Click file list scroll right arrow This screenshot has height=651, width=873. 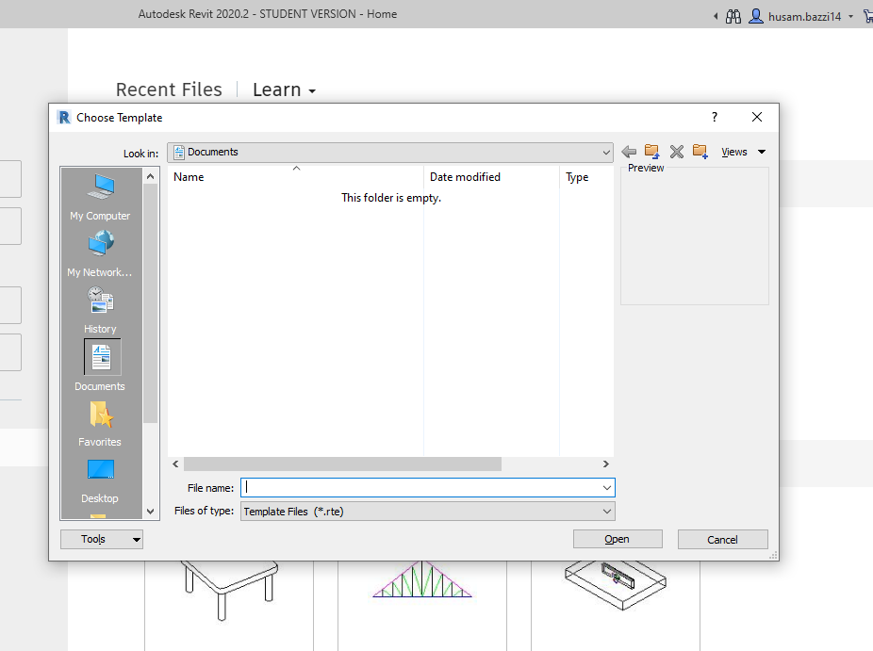coord(606,464)
